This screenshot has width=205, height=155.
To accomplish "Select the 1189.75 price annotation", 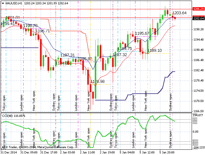I will pos(125,49).
